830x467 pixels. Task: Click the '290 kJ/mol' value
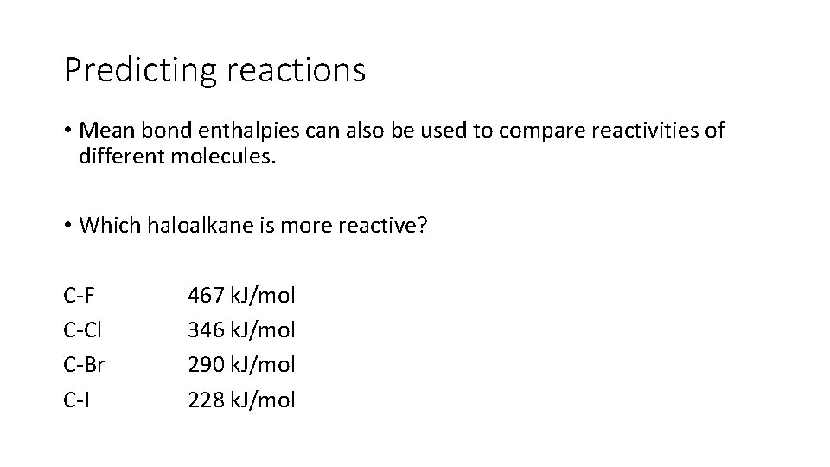[x=241, y=365]
